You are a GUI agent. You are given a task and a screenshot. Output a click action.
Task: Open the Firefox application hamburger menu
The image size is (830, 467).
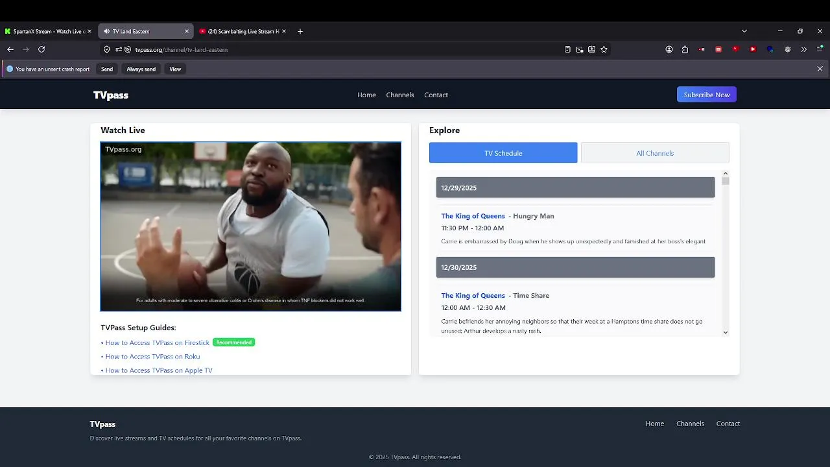click(x=820, y=49)
